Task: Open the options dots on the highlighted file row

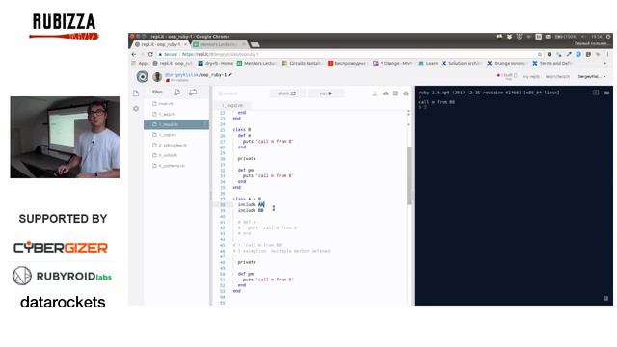Action: (x=205, y=124)
